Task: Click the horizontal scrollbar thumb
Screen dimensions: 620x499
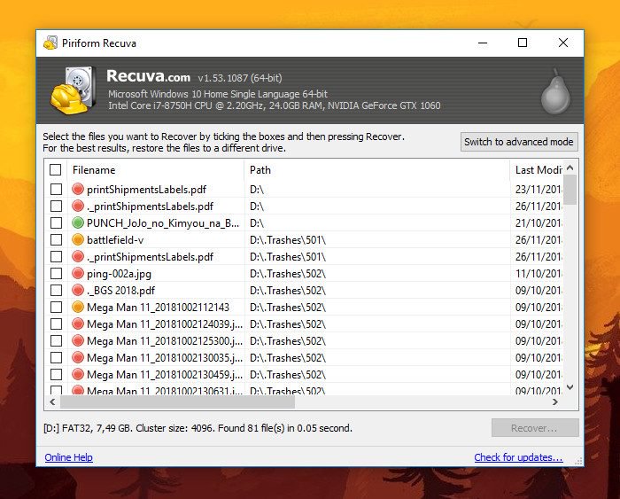Action: pyautogui.click(x=177, y=402)
